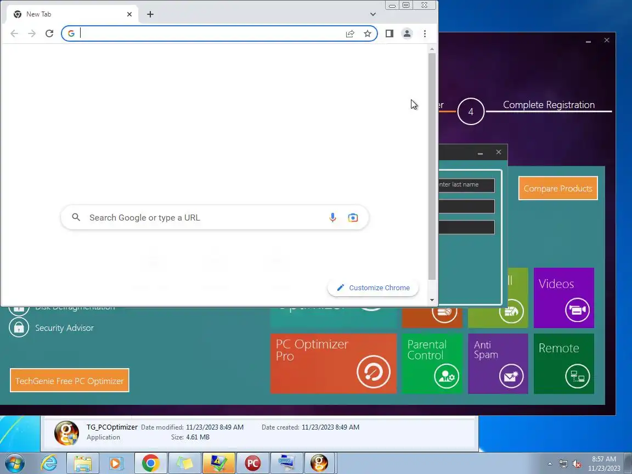Screen dimensions: 632x474
Task: Open Windows Media Player taskbar icon
Action: 116,463
